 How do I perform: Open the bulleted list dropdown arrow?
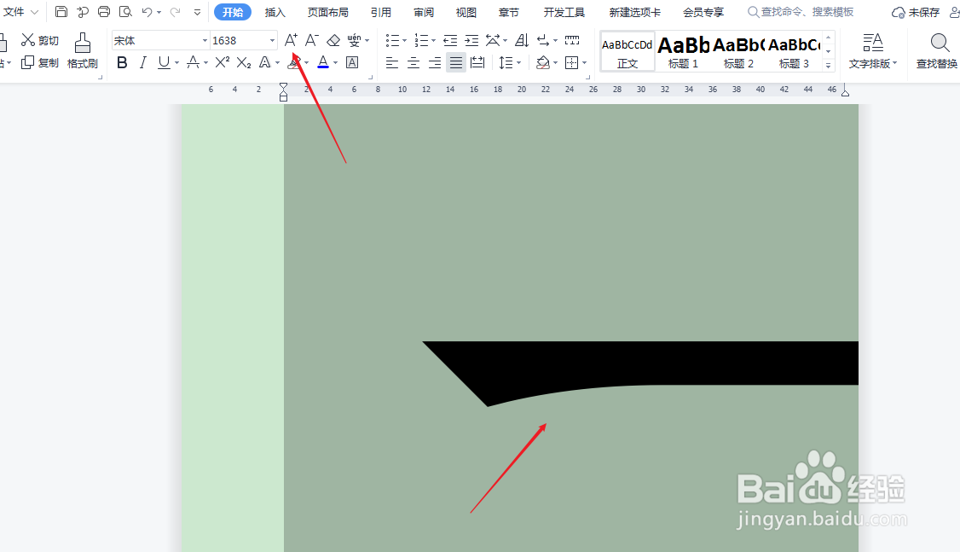click(404, 41)
